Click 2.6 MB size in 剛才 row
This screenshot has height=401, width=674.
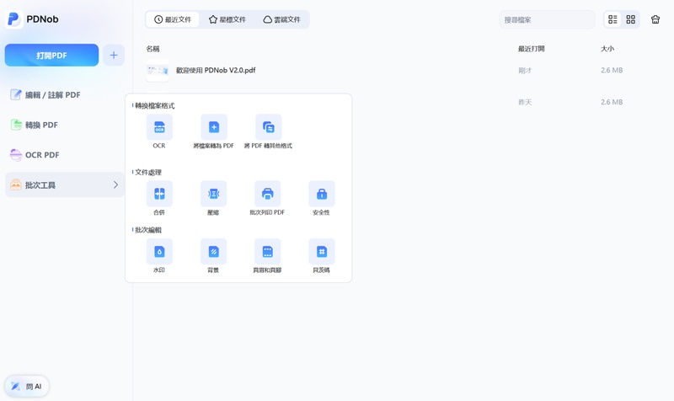point(612,70)
